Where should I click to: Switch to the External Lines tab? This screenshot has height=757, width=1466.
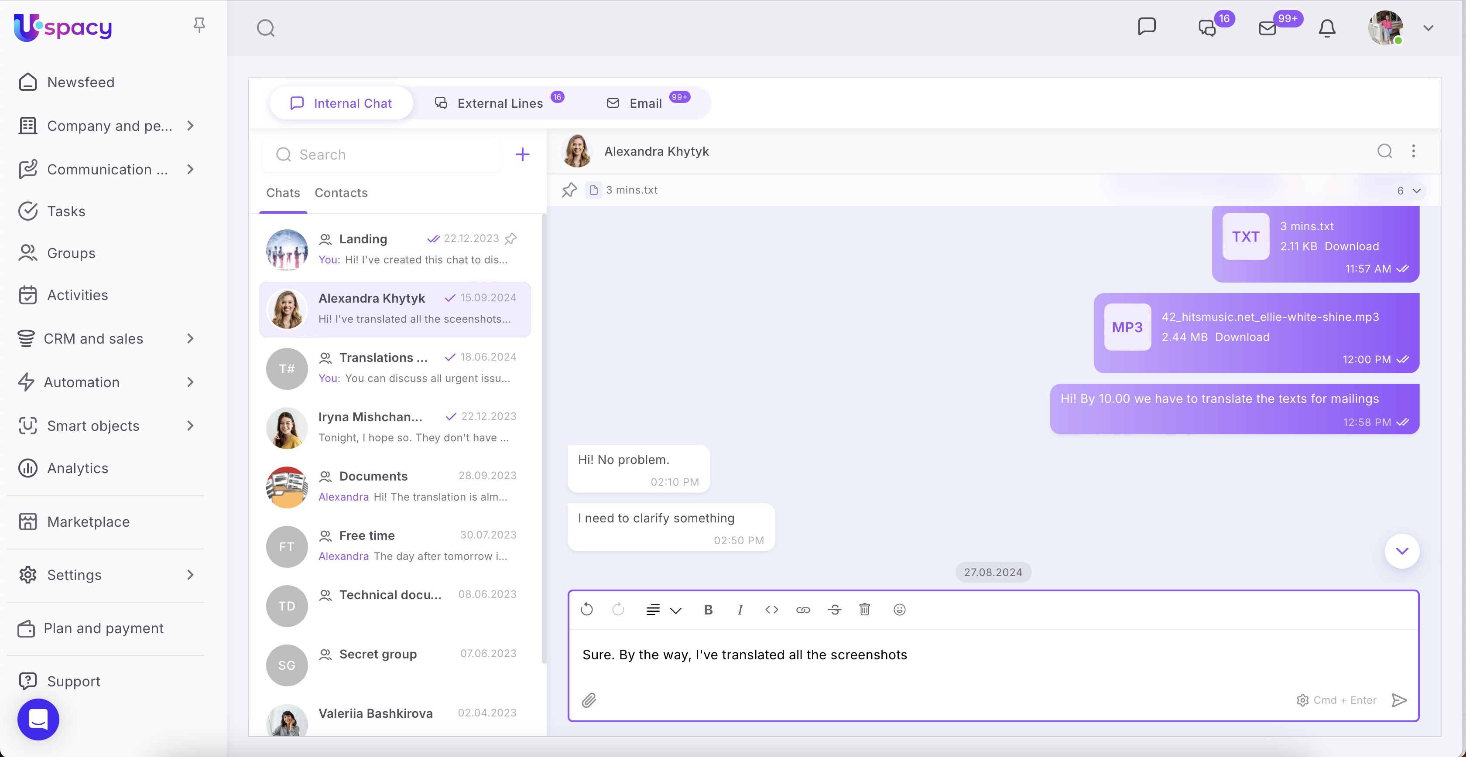499,103
